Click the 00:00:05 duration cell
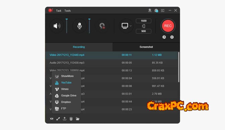This screenshot has height=130, width=225. (126, 63)
